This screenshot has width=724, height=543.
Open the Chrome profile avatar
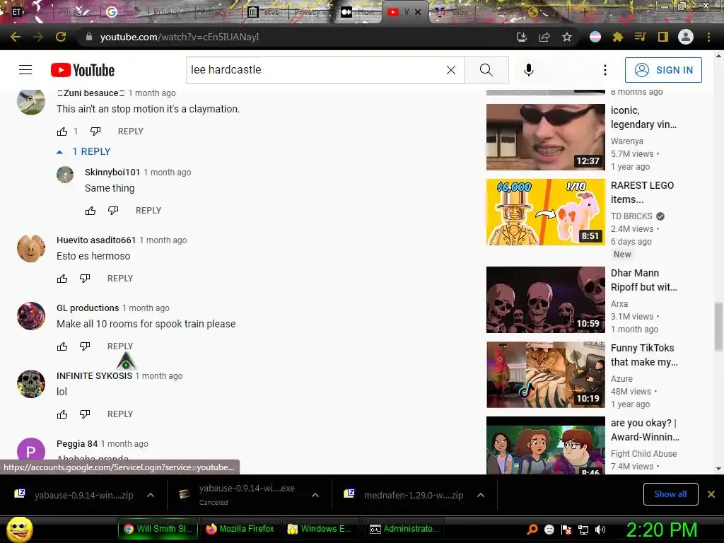(x=686, y=37)
